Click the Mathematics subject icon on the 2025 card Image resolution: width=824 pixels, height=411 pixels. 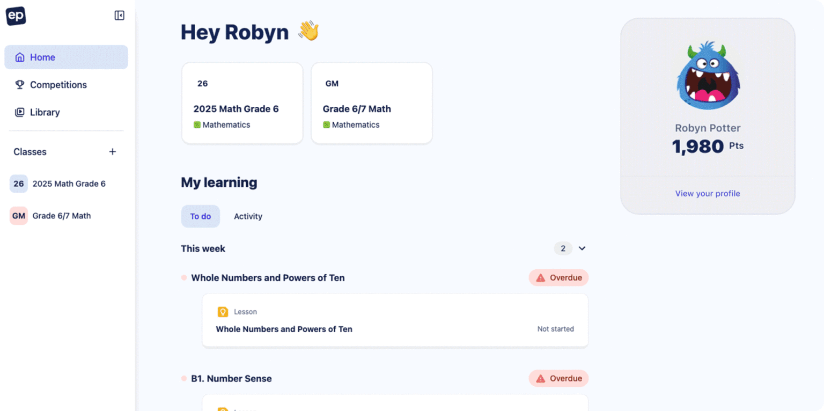point(197,124)
